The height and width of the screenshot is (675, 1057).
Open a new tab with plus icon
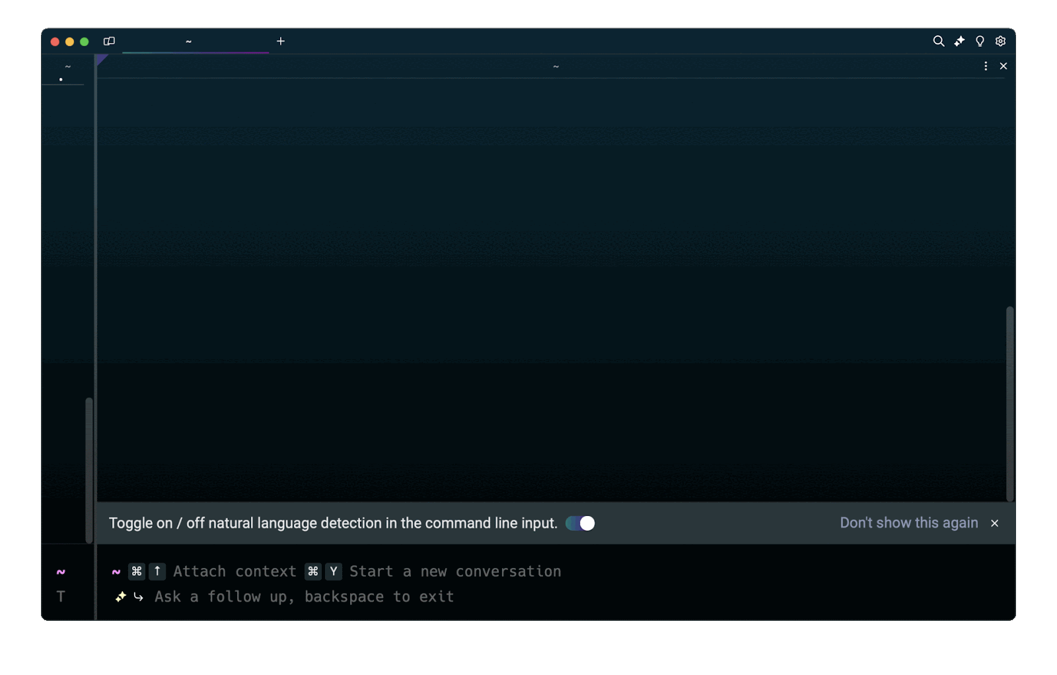(281, 41)
